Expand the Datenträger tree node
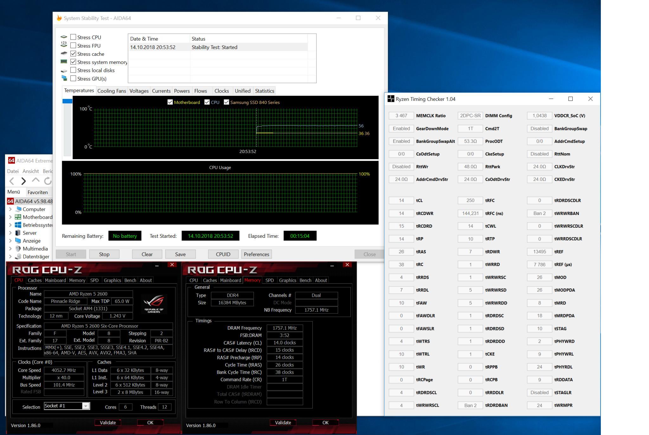The image size is (649, 435). point(10,257)
